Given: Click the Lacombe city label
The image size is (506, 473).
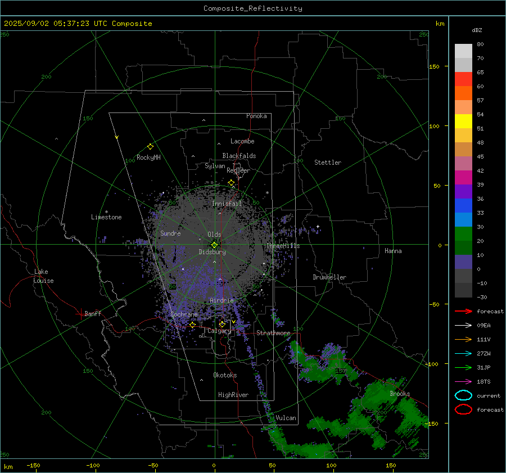Looking at the screenshot, I should [x=242, y=141].
